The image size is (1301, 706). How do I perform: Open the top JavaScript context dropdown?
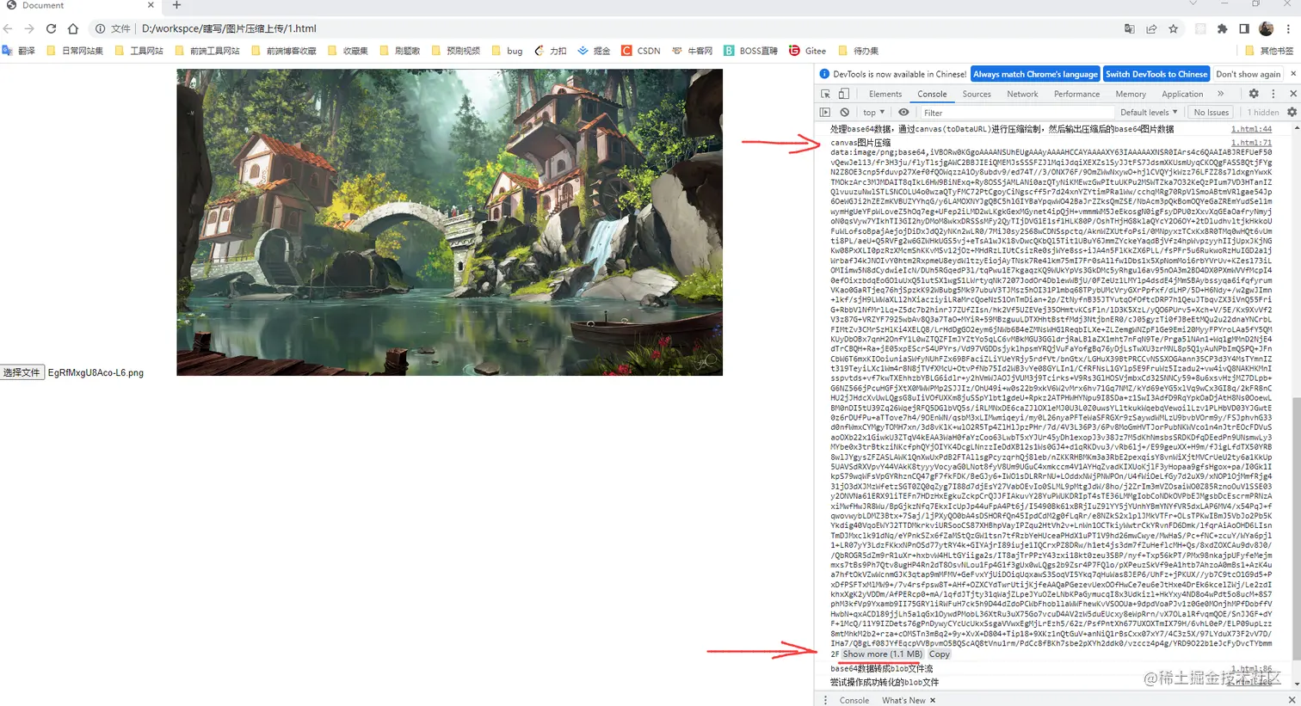point(873,113)
